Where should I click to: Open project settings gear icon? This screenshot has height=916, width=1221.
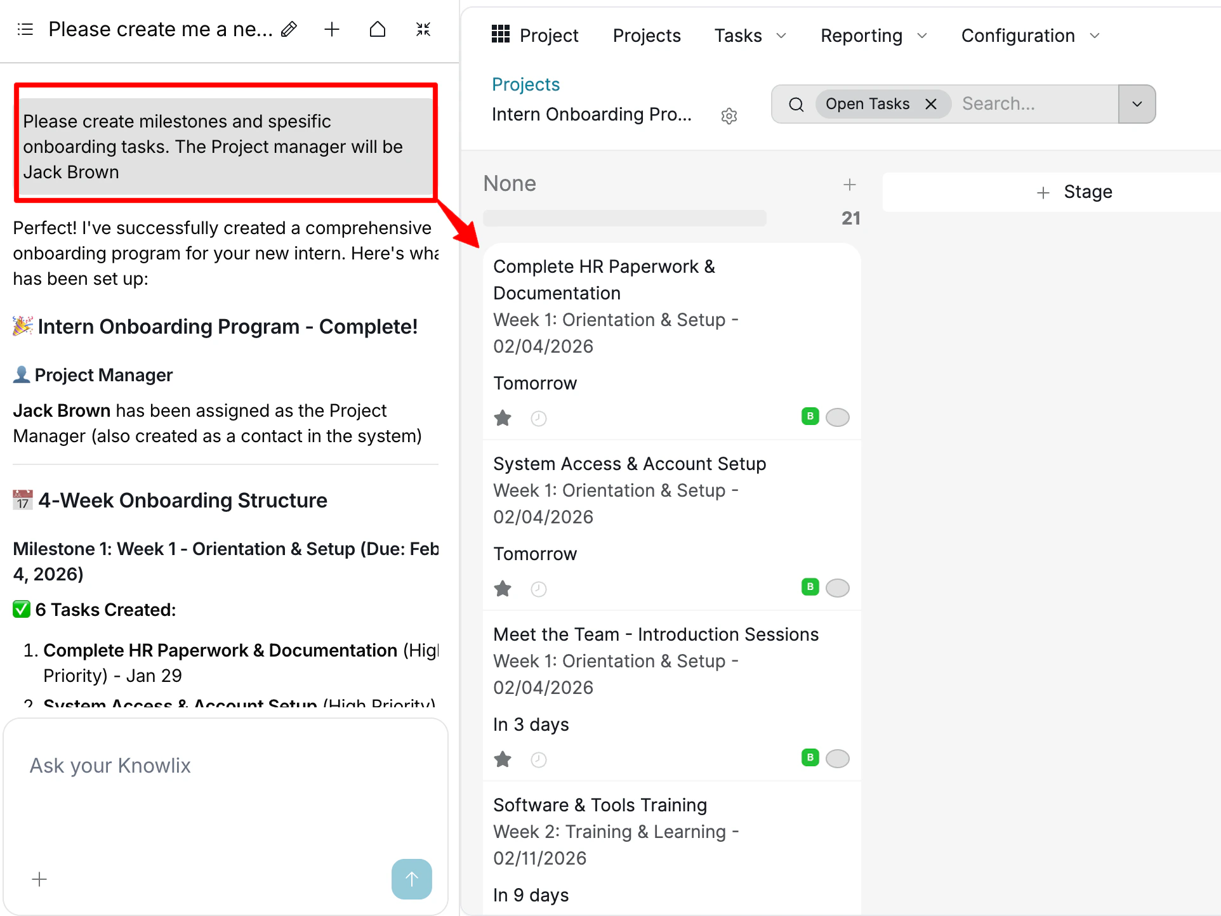pyautogui.click(x=729, y=116)
